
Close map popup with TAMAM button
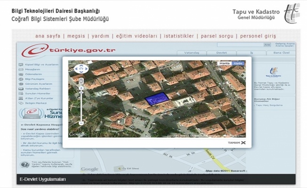pyautogui.click(x=236, y=142)
